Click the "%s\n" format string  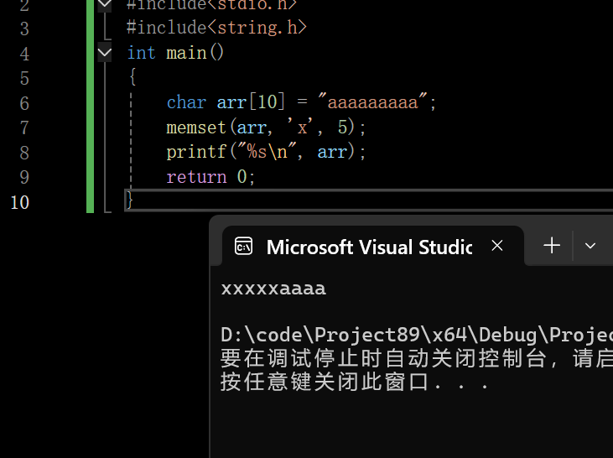pos(268,151)
